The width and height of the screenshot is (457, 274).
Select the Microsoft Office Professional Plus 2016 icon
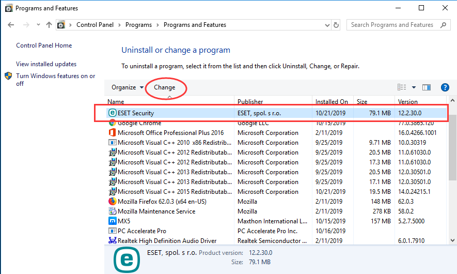[112, 132]
